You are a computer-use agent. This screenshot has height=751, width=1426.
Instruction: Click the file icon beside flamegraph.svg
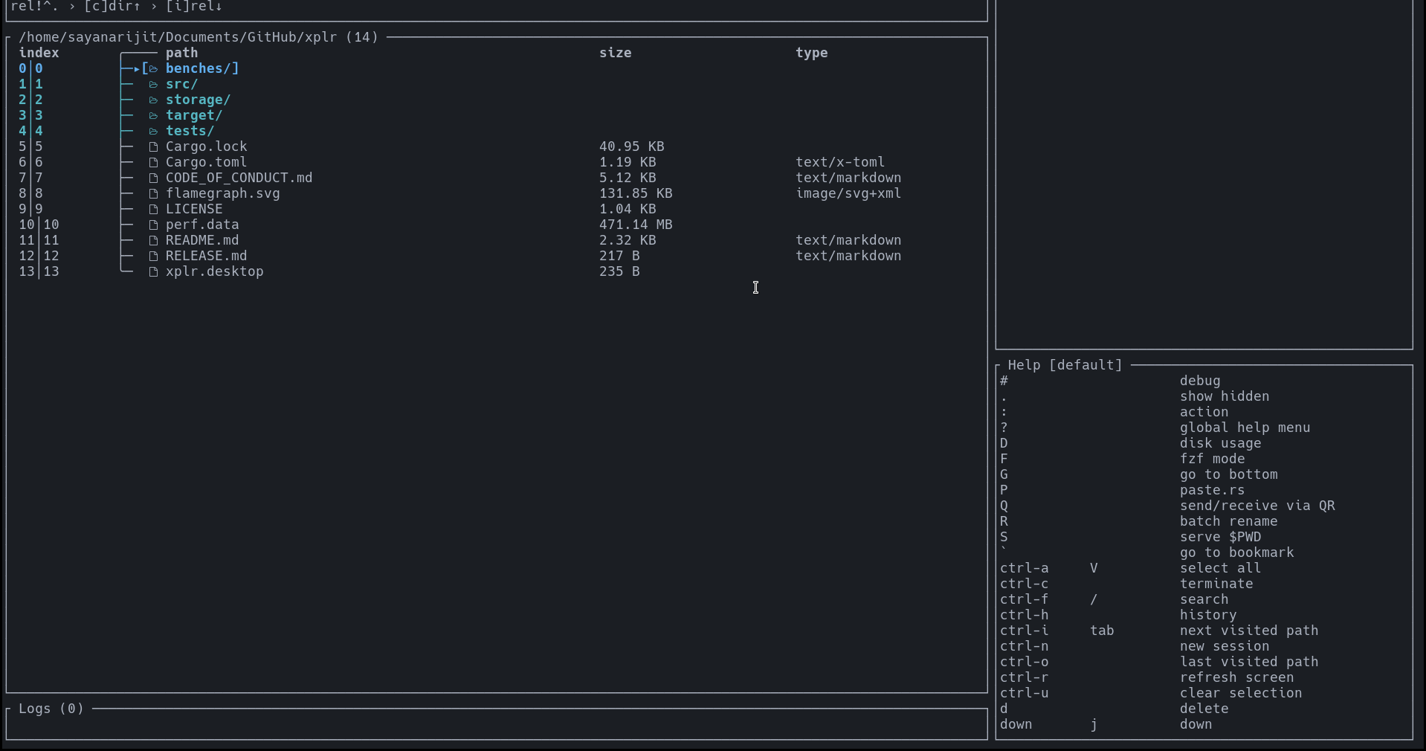153,193
